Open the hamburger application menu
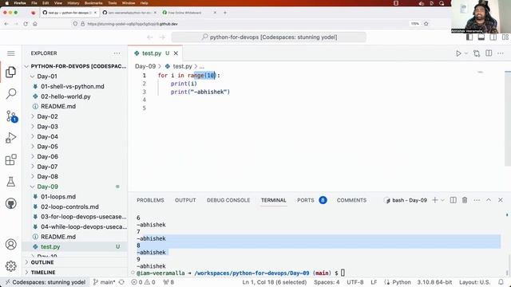Screen dimensions: 511x287 pos(10,53)
